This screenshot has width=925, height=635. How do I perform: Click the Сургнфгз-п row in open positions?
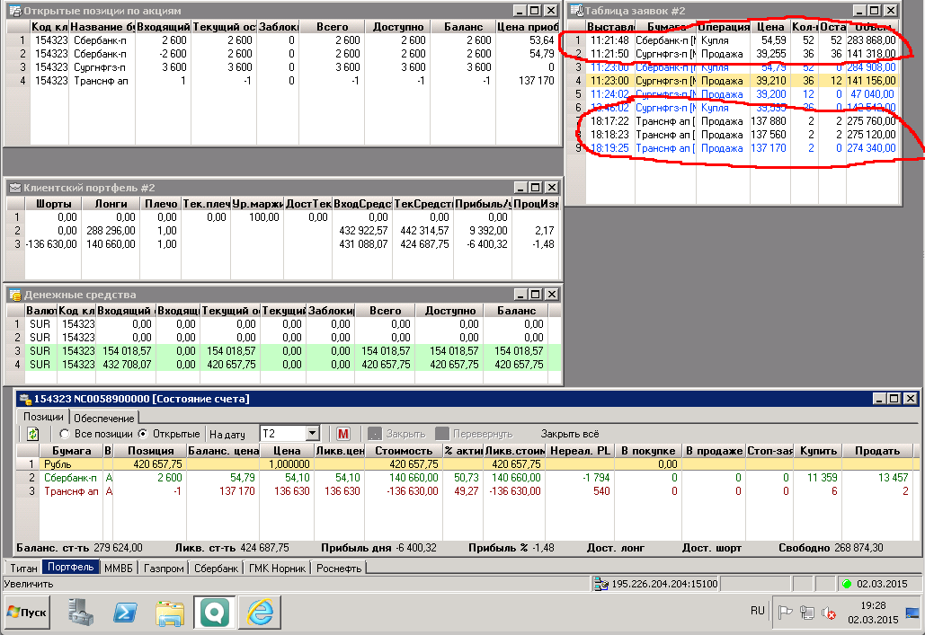(282, 67)
